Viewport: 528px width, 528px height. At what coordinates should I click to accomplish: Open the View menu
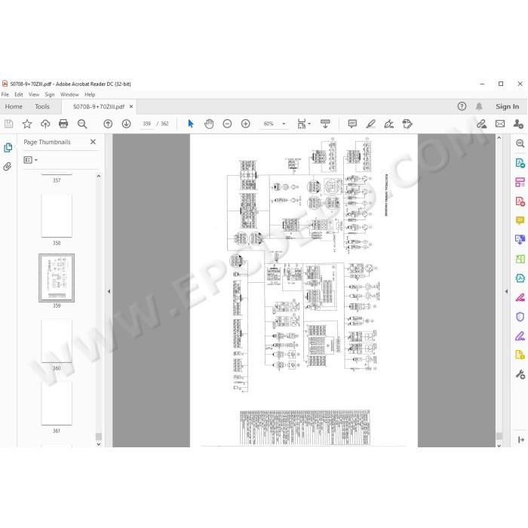(34, 94)
